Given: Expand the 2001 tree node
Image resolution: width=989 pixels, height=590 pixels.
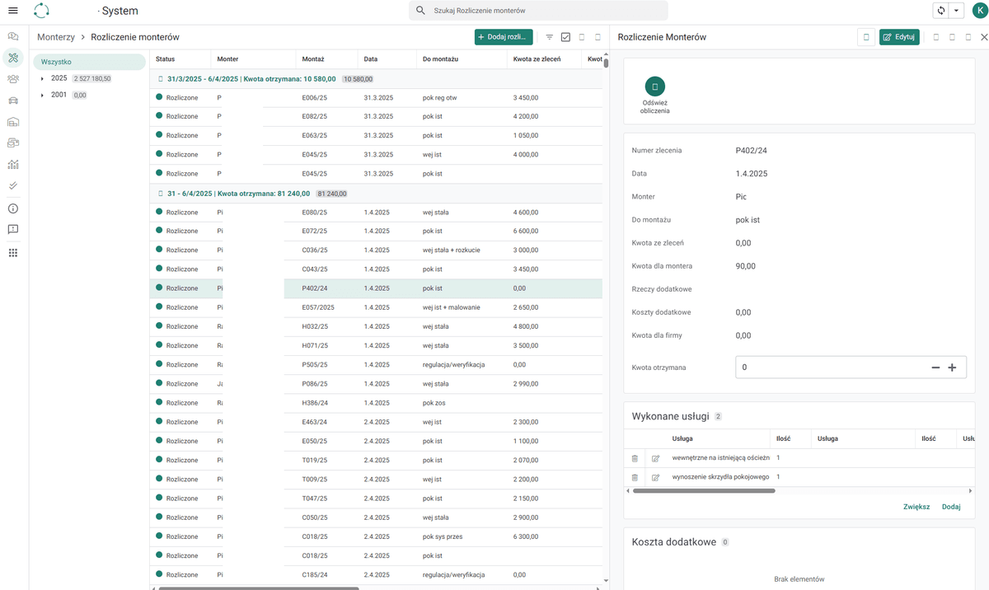Looking at the screenshot, I should pyautogui.click(x=42, y=96).
